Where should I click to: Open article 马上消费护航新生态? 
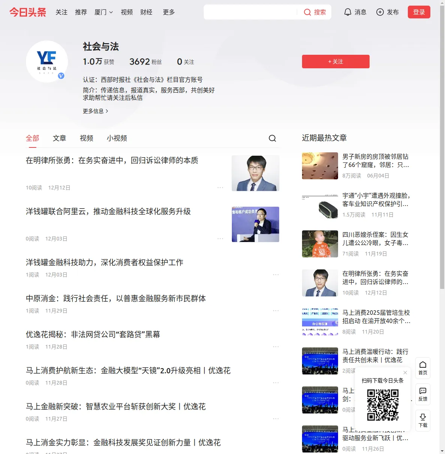pyautogui.click(x=128, y=371)
